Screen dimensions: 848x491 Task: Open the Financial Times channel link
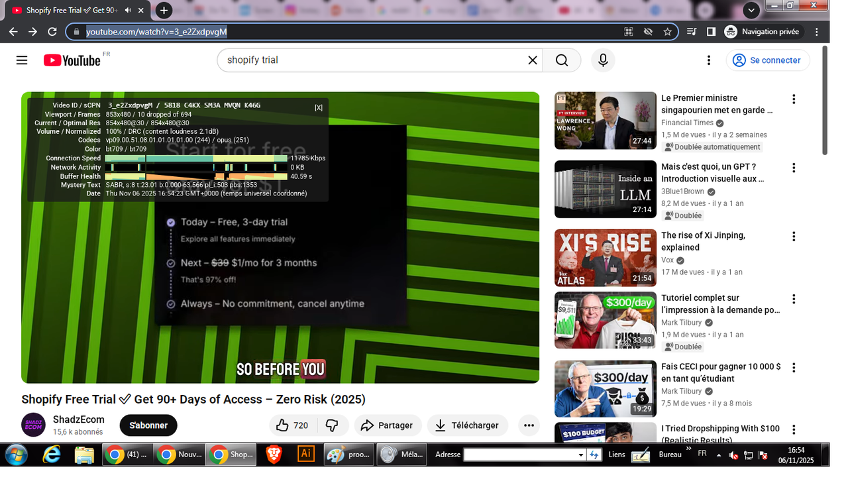pos(687,123)
